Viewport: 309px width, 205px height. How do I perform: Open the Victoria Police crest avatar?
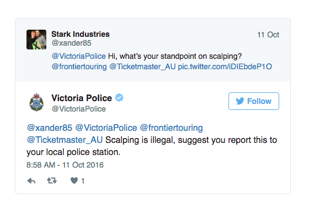(x=36, y=102)
